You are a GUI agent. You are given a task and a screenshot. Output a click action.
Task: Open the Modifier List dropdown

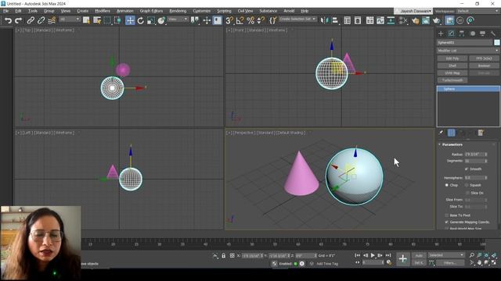pyautogui.click(x=468, y=50)
